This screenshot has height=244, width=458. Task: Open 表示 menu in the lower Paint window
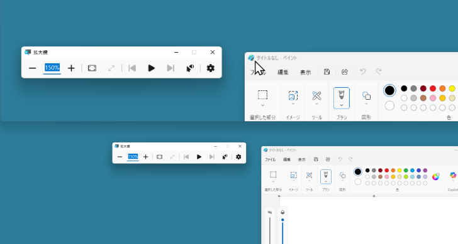pos(302,159)
